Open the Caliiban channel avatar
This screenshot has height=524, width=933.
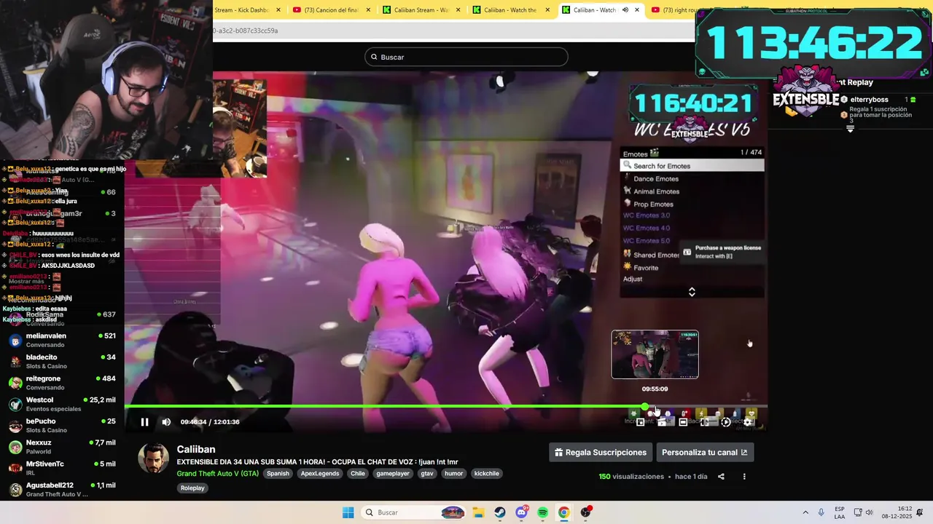(x=153, y=458)
